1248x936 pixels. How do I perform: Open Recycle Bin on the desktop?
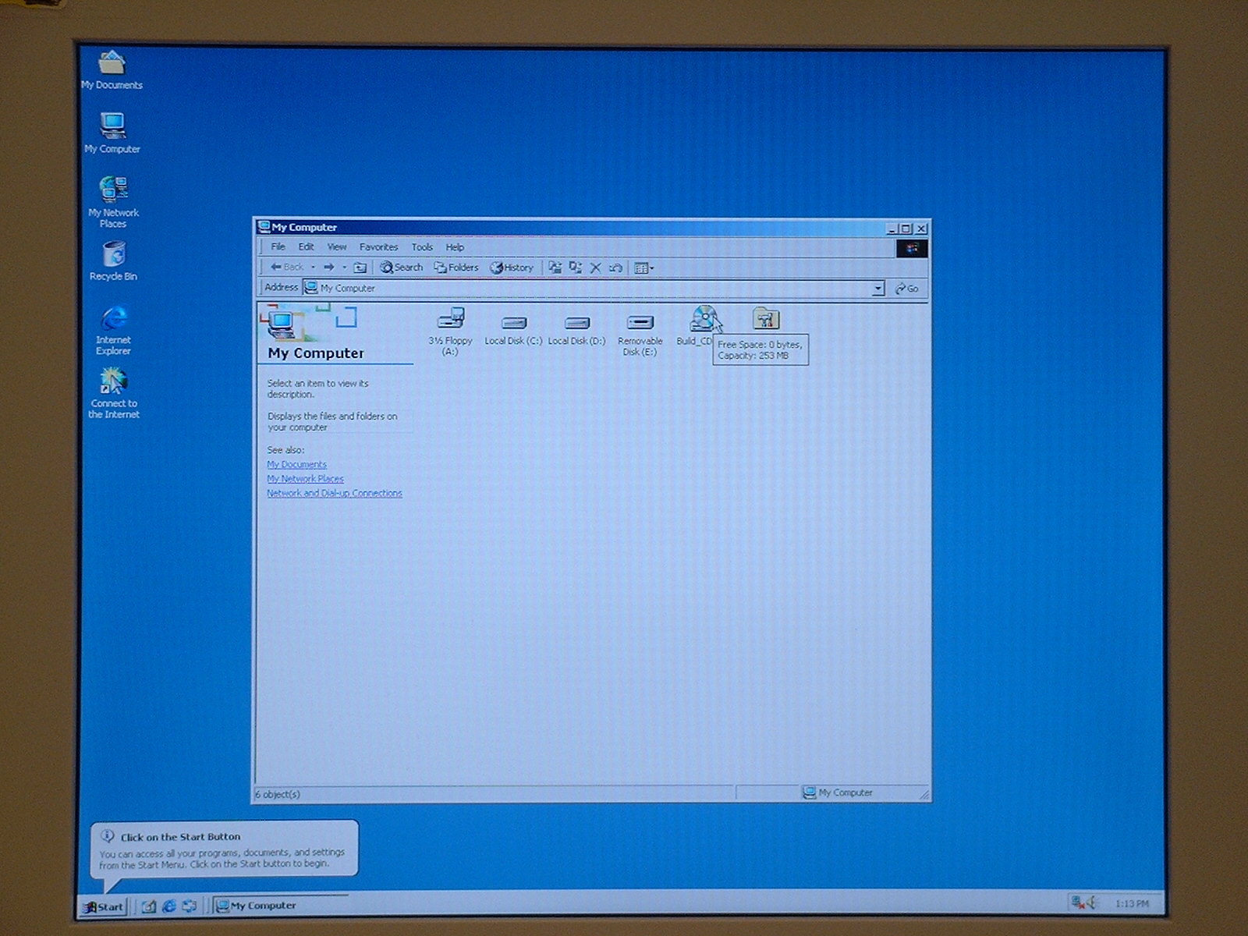tap(113, 255)
